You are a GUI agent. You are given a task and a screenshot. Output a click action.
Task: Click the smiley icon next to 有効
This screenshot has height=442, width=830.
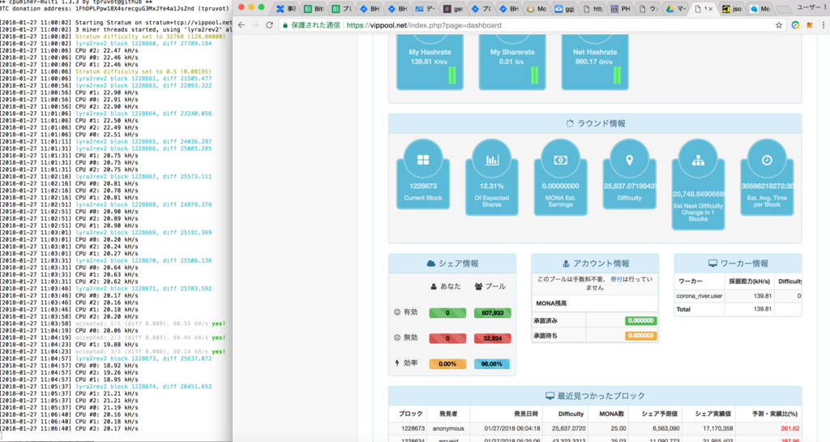(x=397, y=312)
